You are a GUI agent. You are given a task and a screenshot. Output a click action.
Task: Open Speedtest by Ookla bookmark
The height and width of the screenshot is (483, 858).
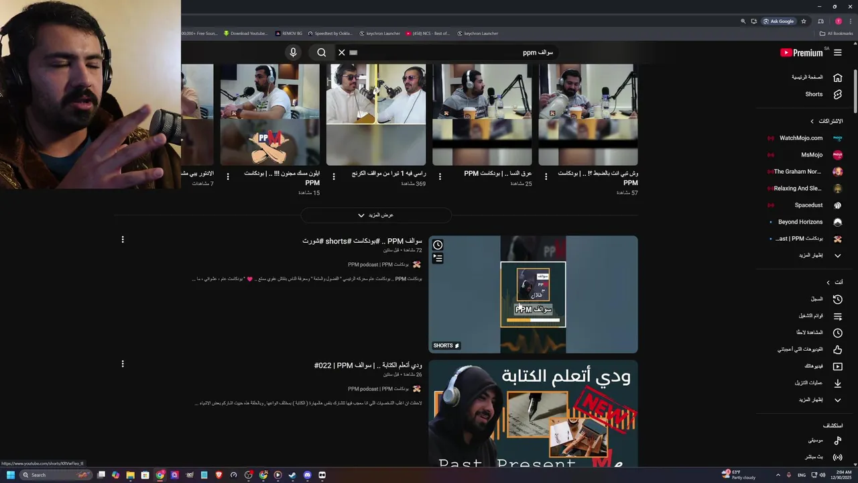(x=330, y=34)
